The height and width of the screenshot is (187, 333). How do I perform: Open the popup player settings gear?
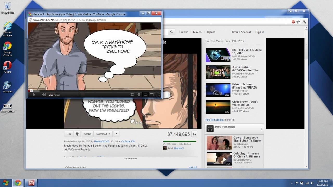[132, 95]
